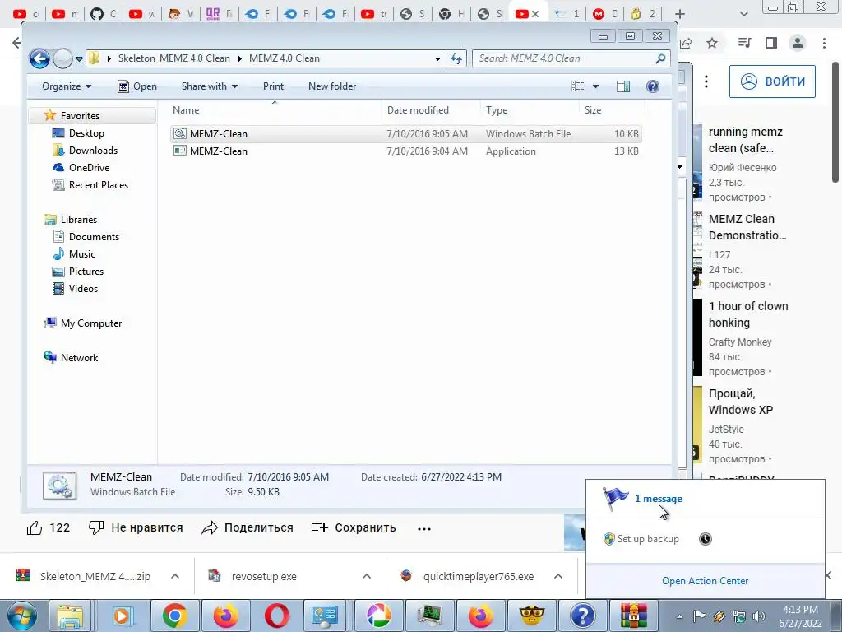Image resolution: width=842 pixels, height=632 pixels.
Task: Click Open in the Explorer toolbar
Action: coord(137,86)
